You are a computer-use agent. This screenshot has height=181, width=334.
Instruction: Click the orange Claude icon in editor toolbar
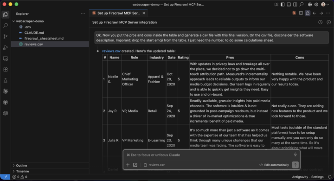pos(294,13)
